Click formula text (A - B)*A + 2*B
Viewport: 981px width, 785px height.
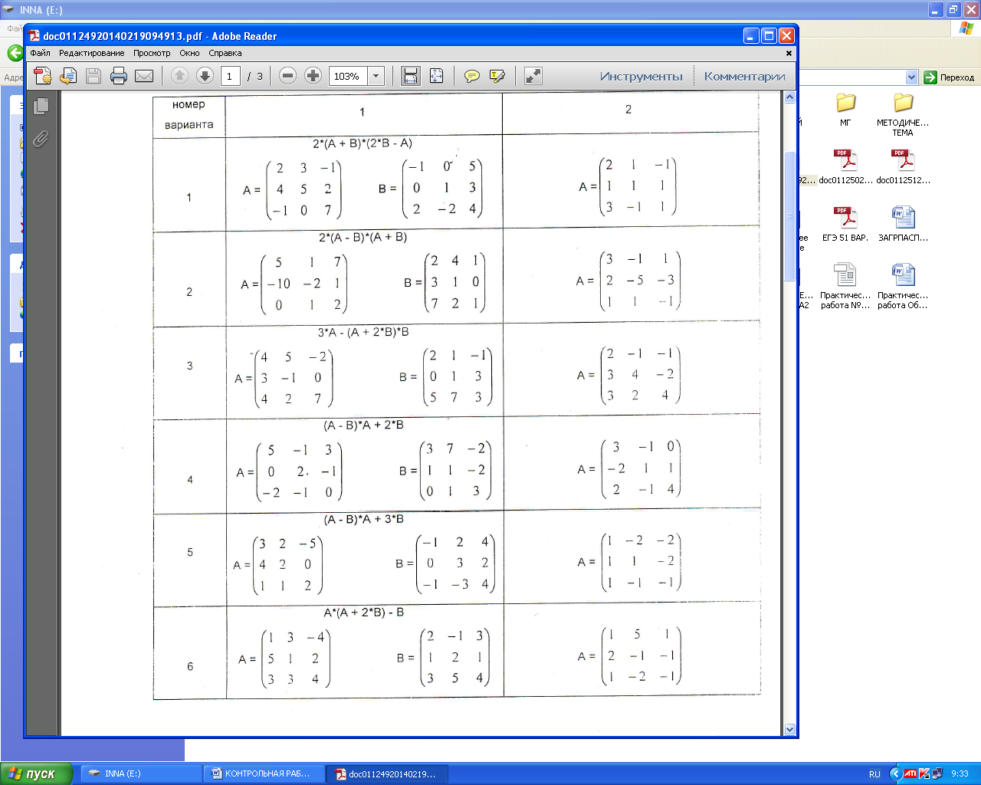364,425
